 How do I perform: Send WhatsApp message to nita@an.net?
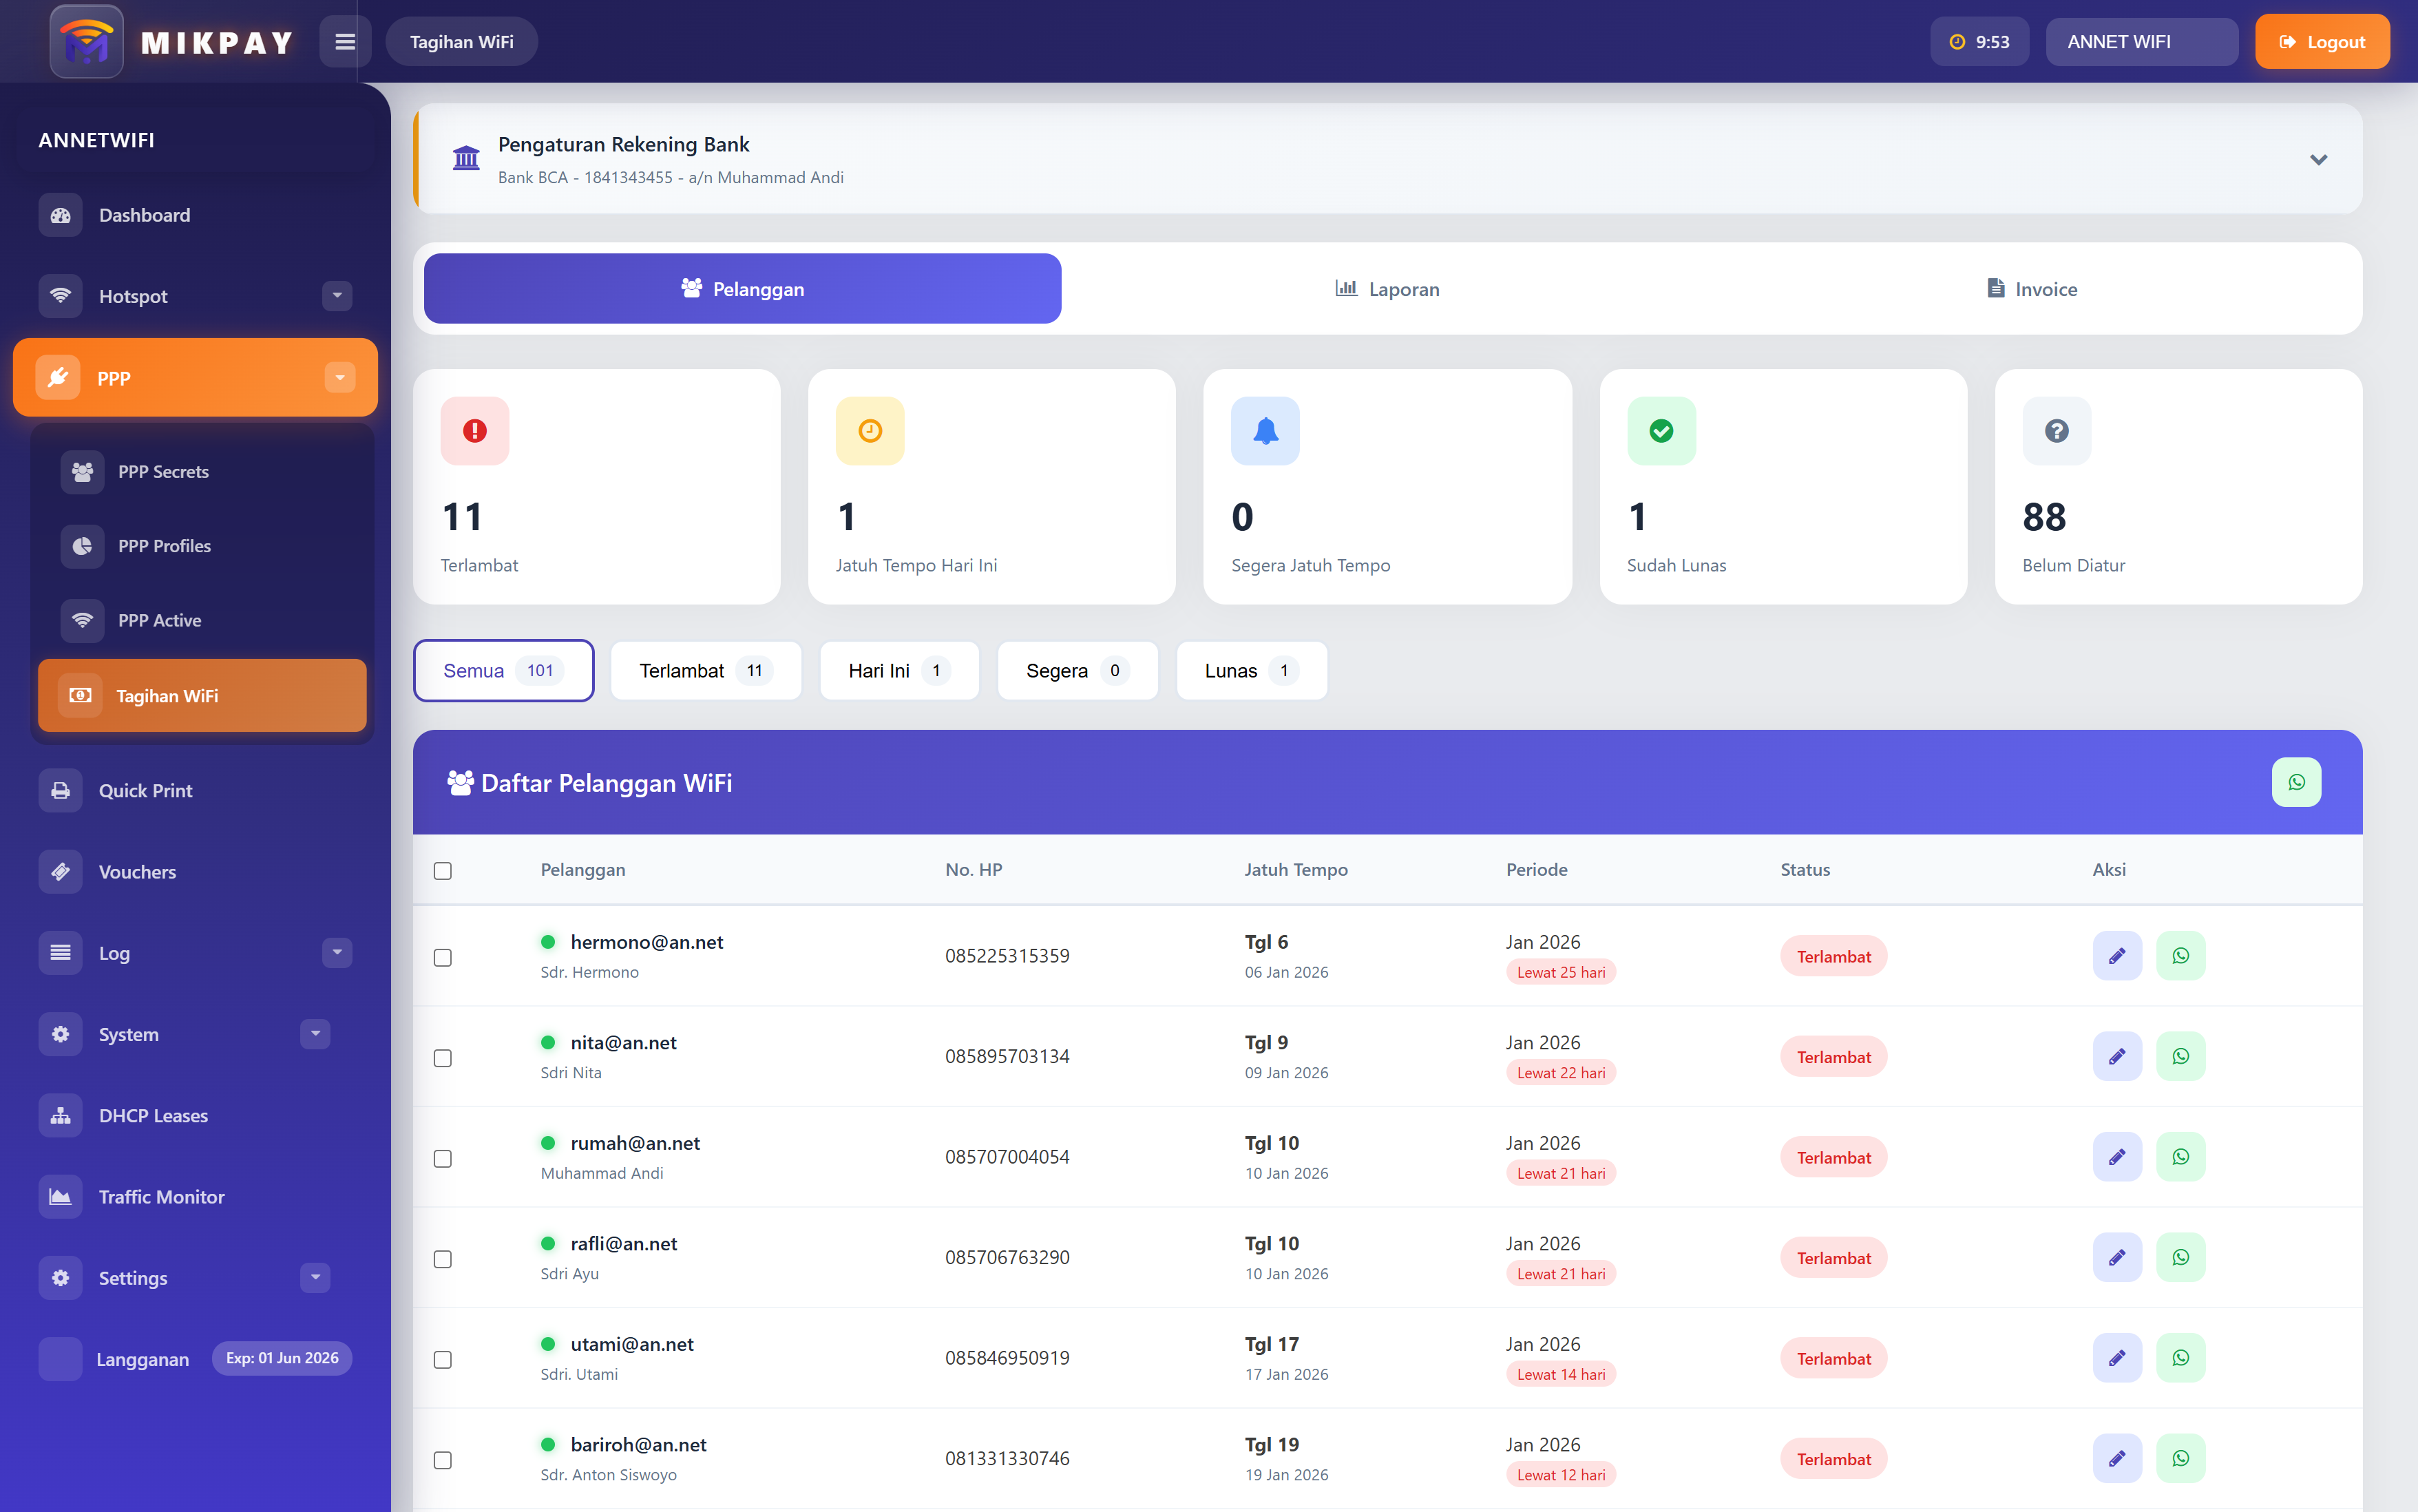pos(2180,1056)
